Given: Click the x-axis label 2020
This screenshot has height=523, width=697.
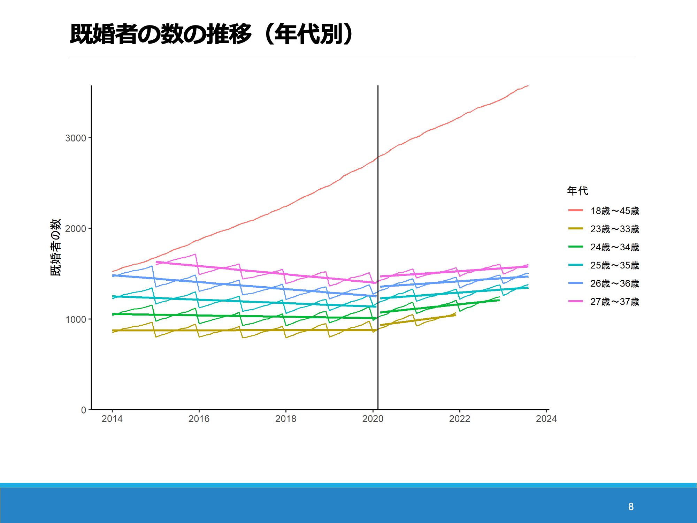Looking at the screenshot, I should (373, 419).
